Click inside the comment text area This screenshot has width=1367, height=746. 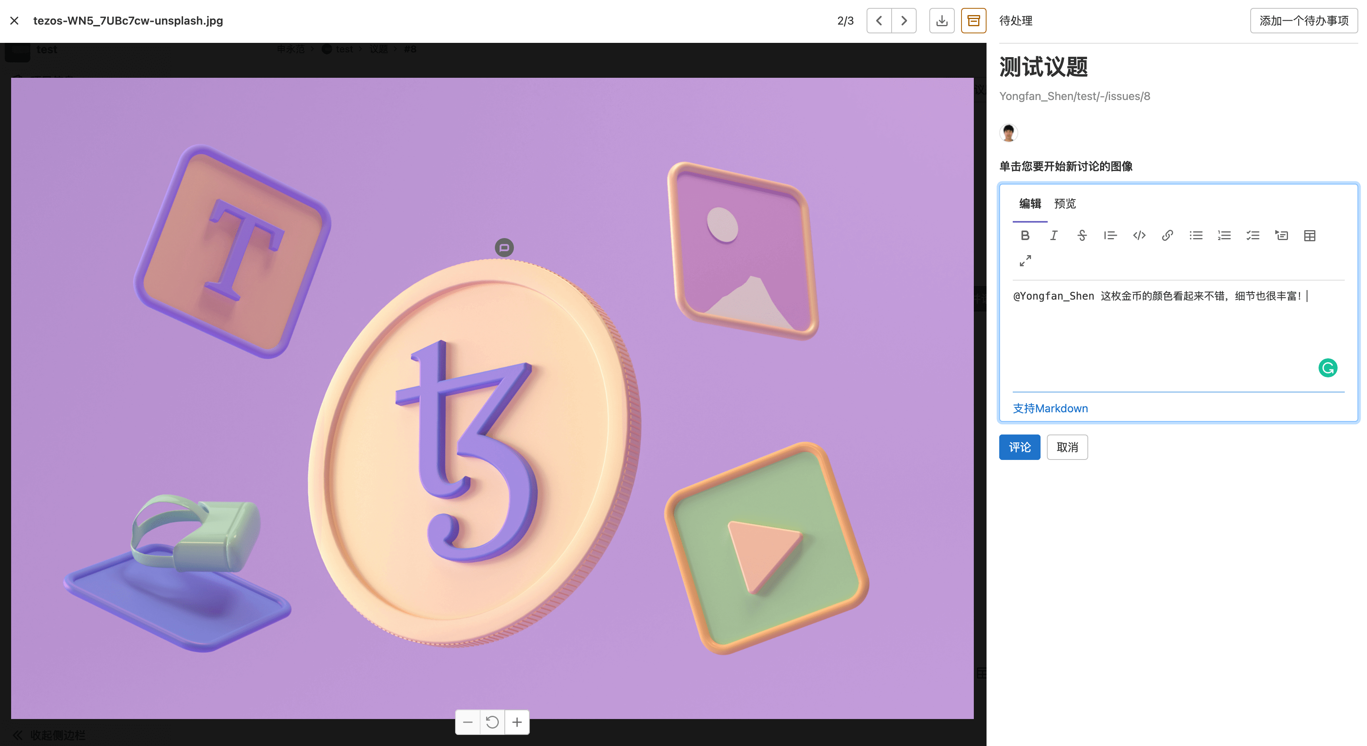[x=1178, y=336]
